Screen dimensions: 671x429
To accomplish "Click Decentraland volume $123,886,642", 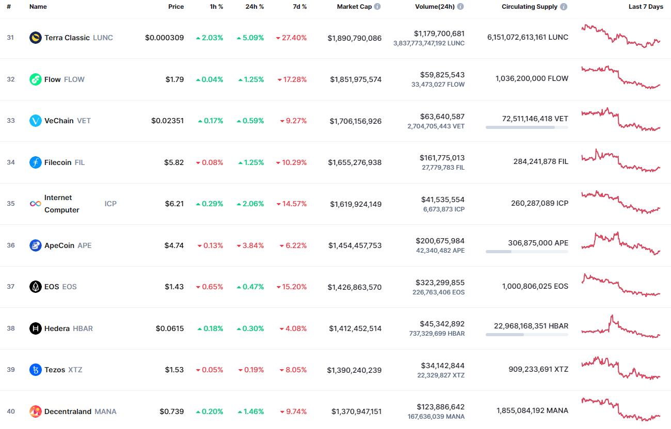I will pyautogui.click(x=440, y=407).
